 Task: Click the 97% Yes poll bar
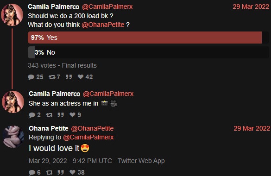tap(145, 38)
